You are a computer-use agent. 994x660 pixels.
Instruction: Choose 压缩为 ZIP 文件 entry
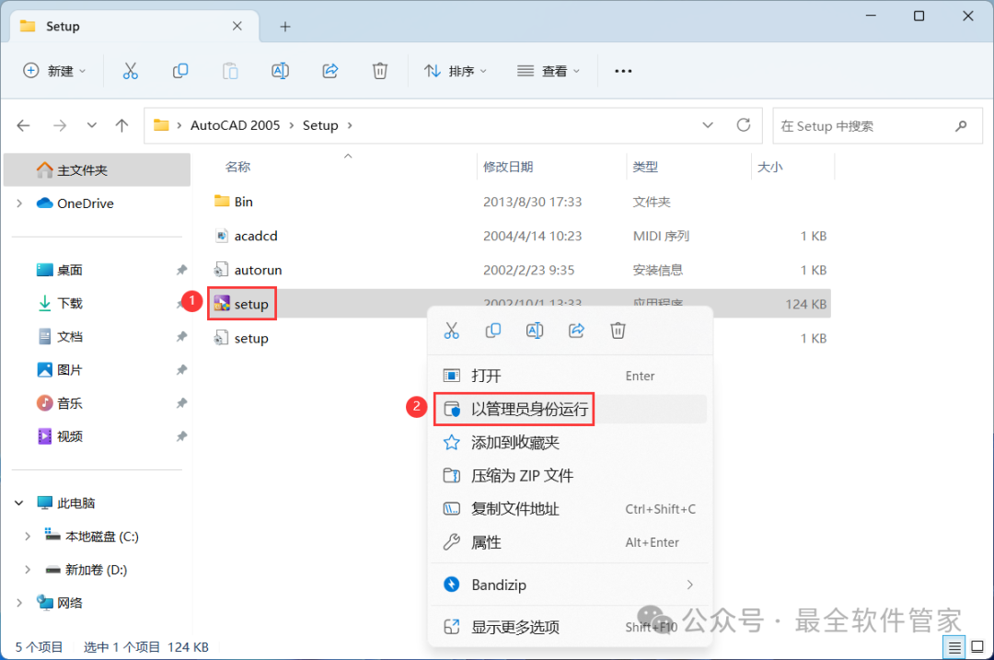click(x=569, y=476)
